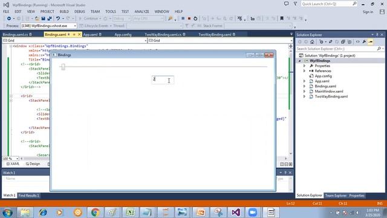Screen dimensions: 387x218
Task: Save All files icon
Action: tap(50, 19)
